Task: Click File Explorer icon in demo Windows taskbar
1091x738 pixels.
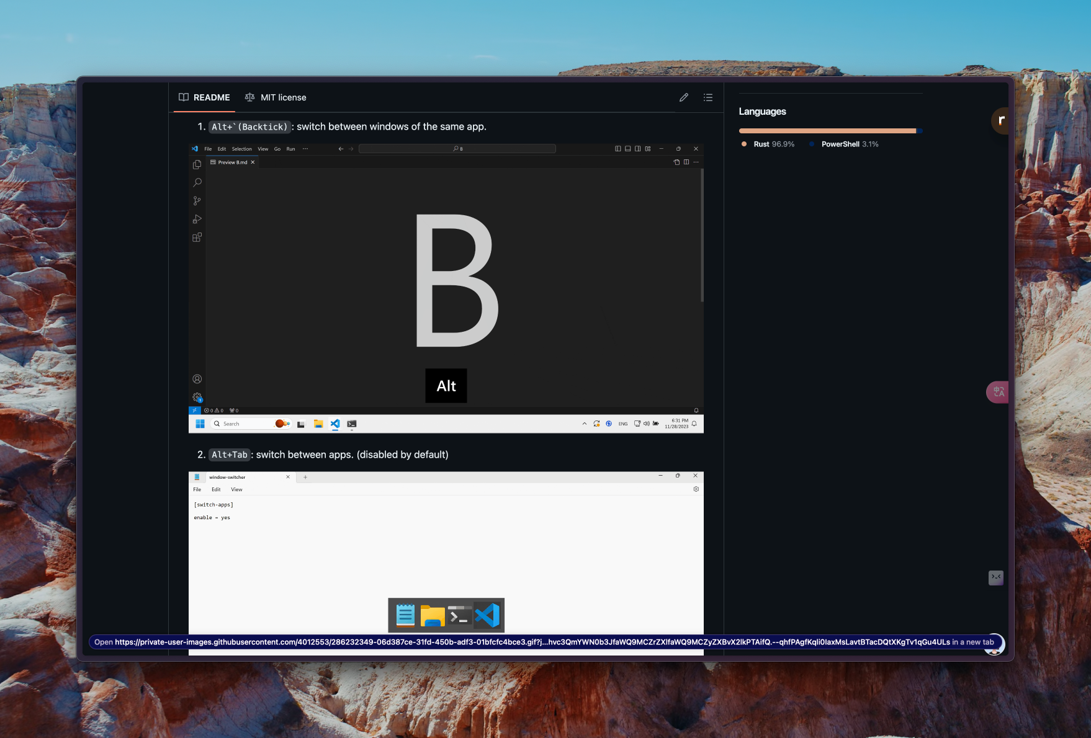Action: 318,424
